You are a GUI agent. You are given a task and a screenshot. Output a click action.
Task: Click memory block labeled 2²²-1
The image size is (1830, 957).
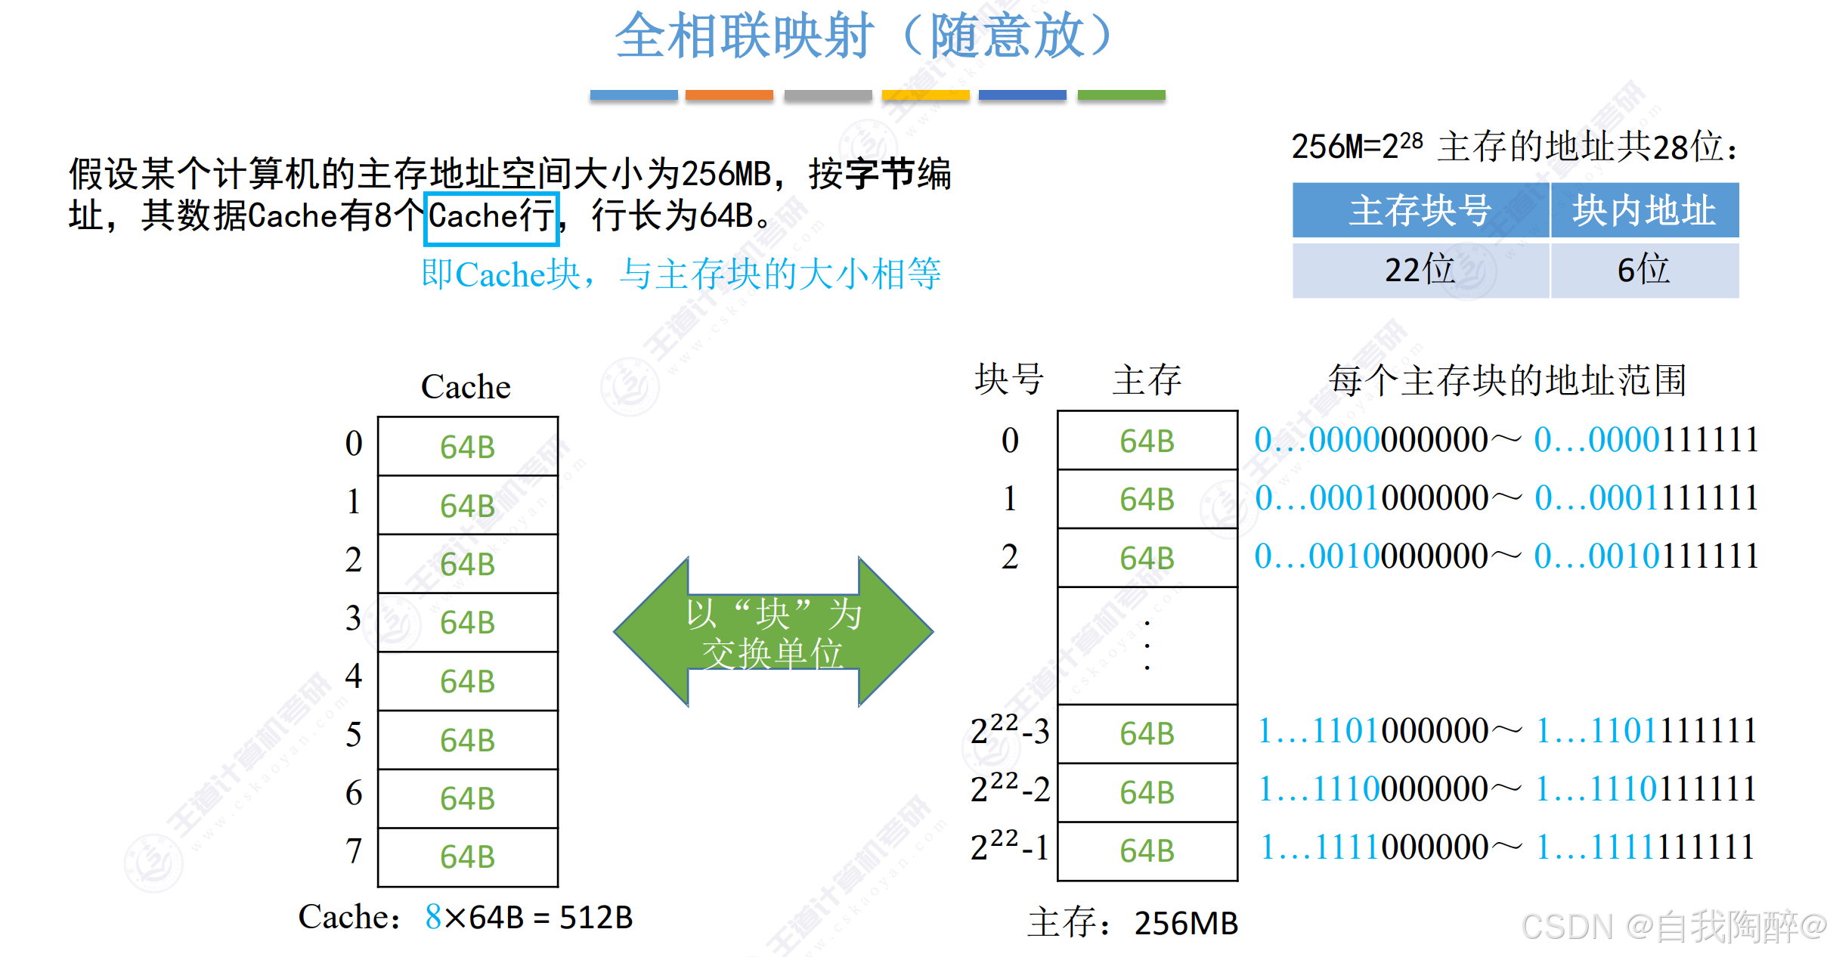[1009, 848]
